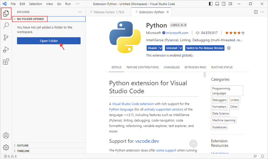Open the View menu
This screenshot has width=268, height=159.
tap(49, 4)
